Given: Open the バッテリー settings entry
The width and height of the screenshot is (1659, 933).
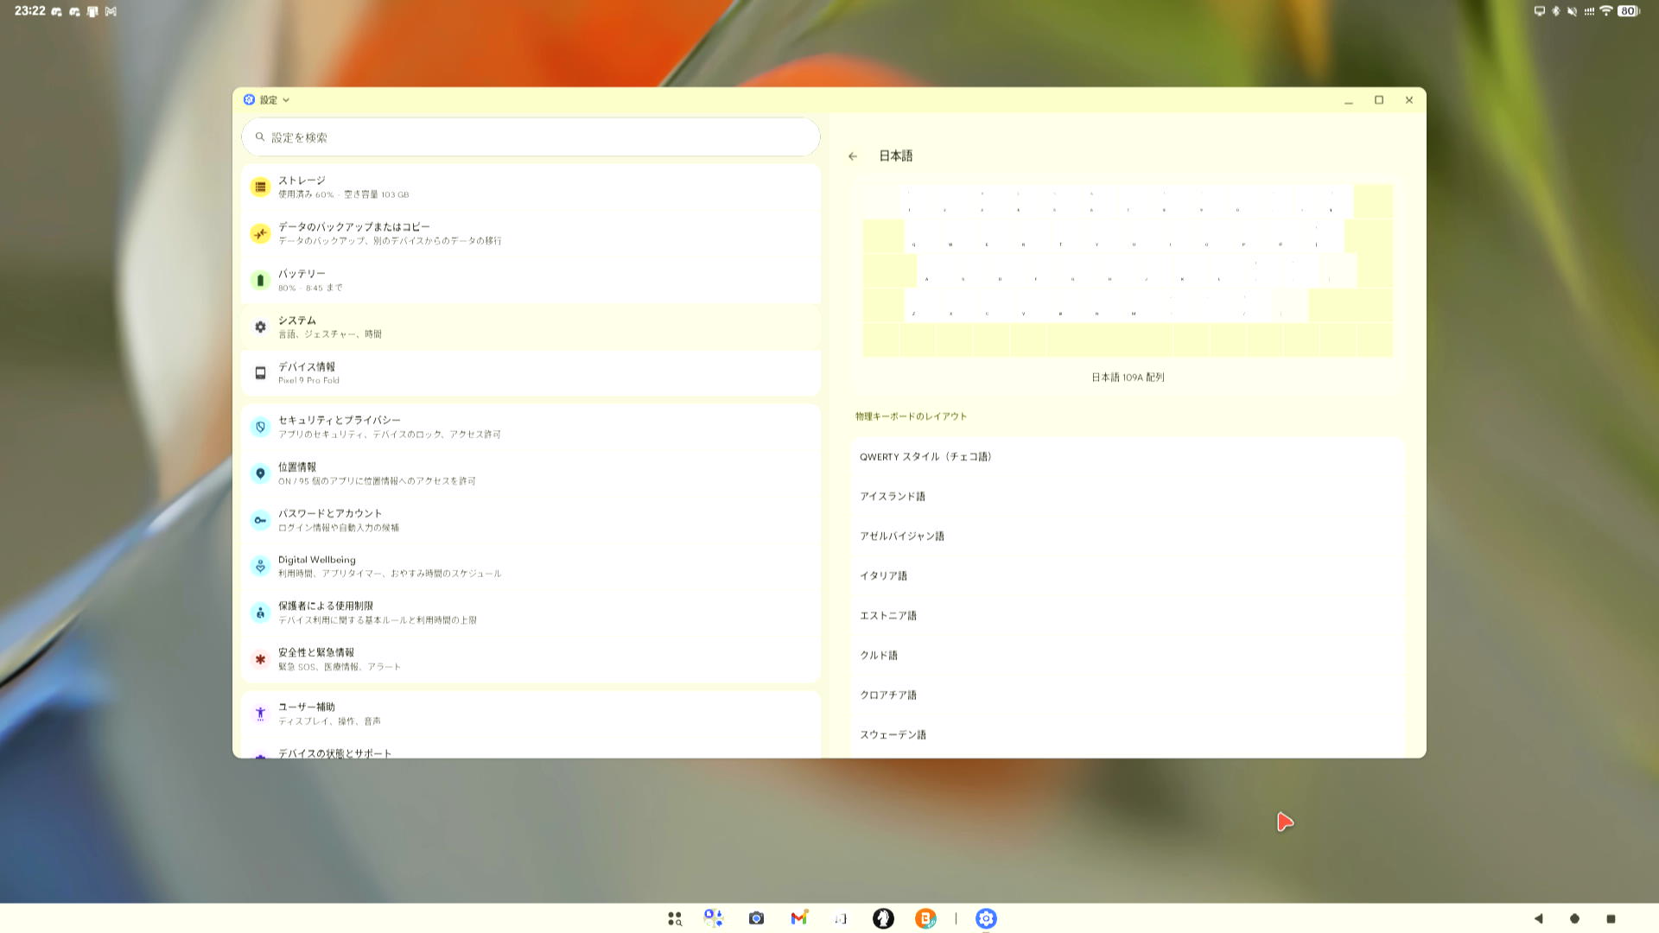Looking at the screenshot, I should (530, 279).
